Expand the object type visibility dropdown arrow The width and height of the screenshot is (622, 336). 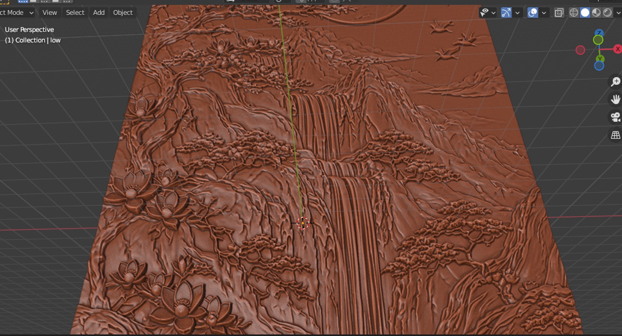coord(493,13)
